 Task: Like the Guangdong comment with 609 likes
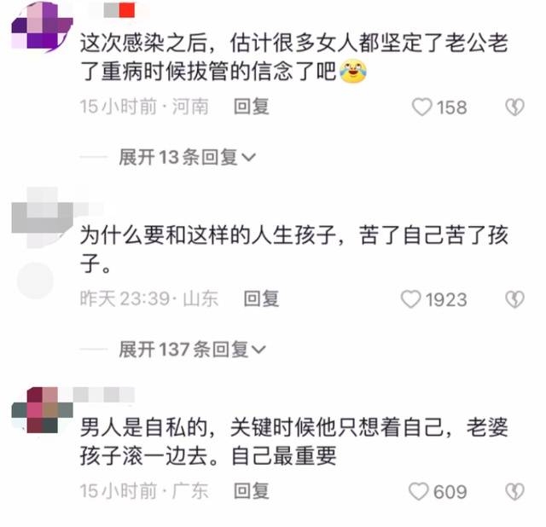click(x=418, y=491)
